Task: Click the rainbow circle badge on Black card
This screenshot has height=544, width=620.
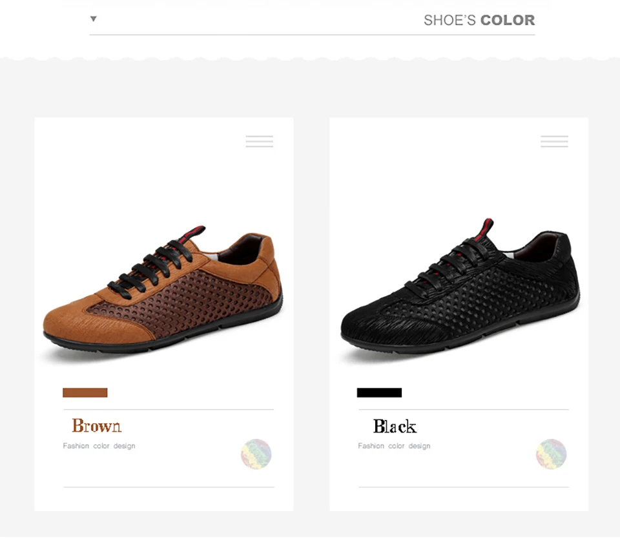Action: (x=551, y=454)
